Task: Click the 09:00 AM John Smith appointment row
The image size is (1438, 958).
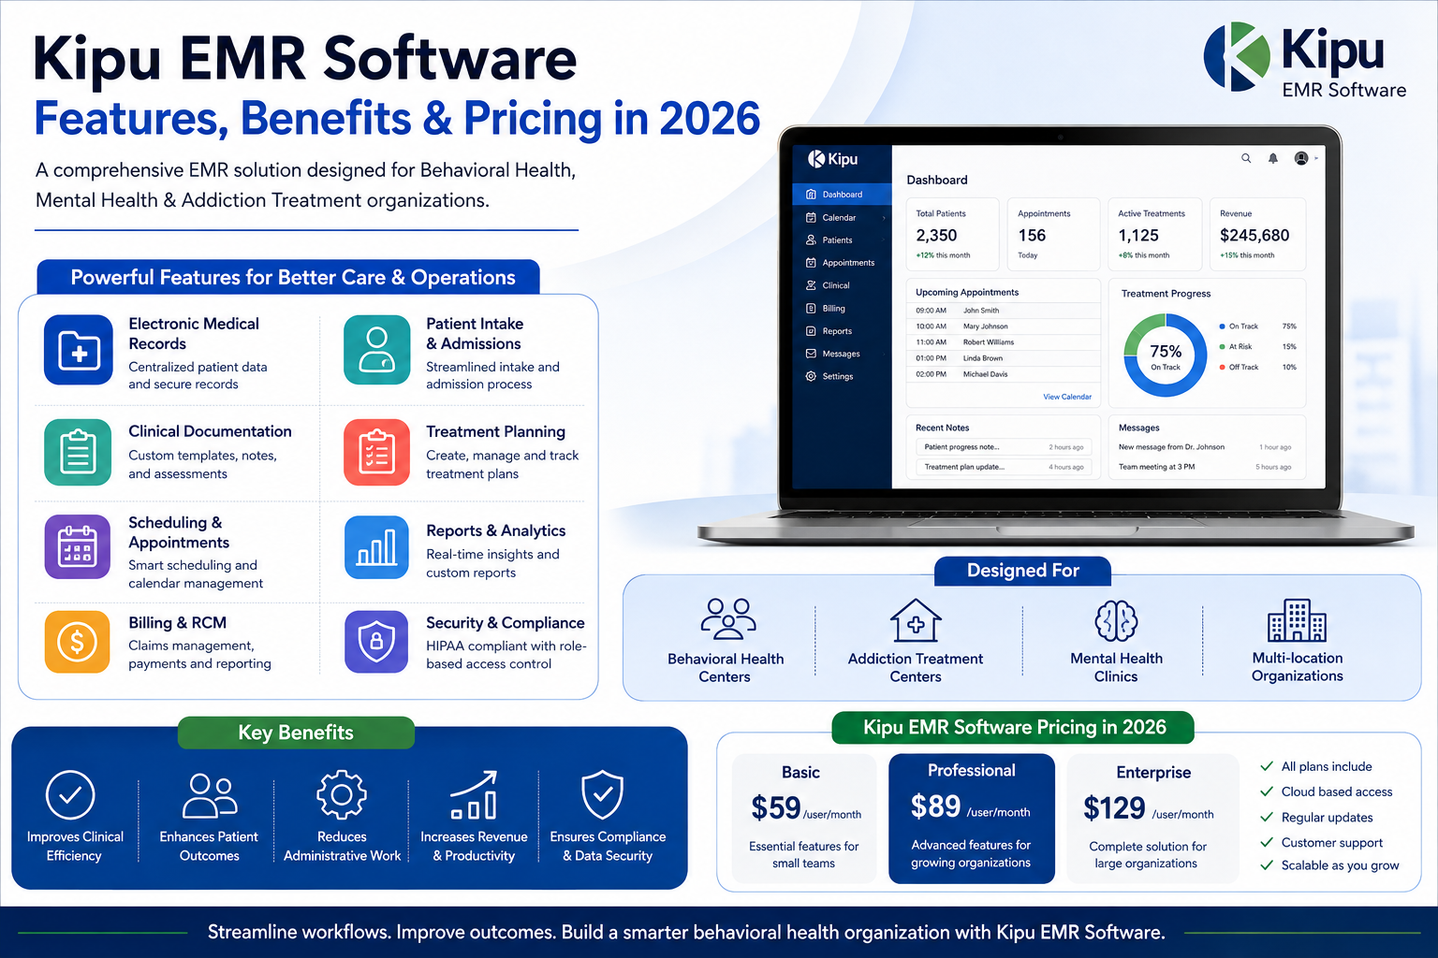Action: (x=1004, y=311)
